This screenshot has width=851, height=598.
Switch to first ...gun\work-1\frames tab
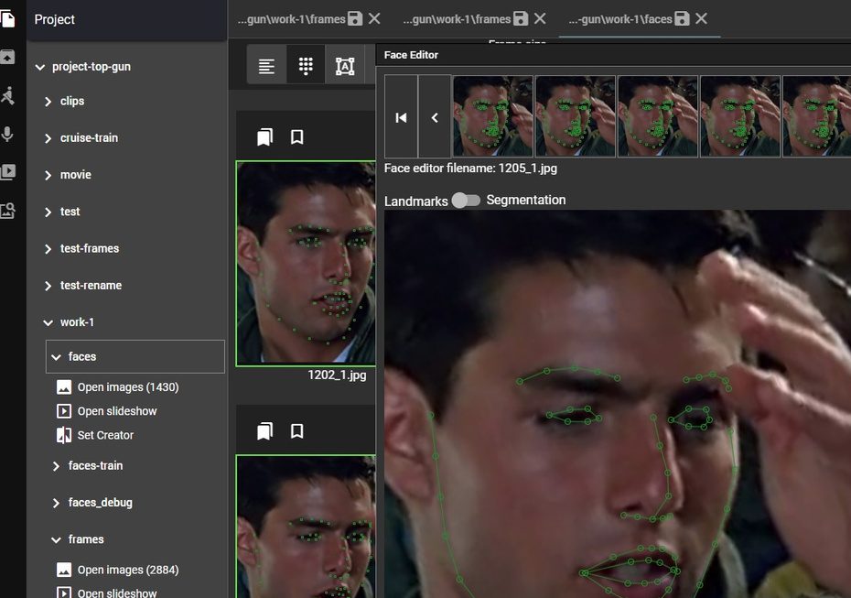pyautogui.click(x=292, y=19)
